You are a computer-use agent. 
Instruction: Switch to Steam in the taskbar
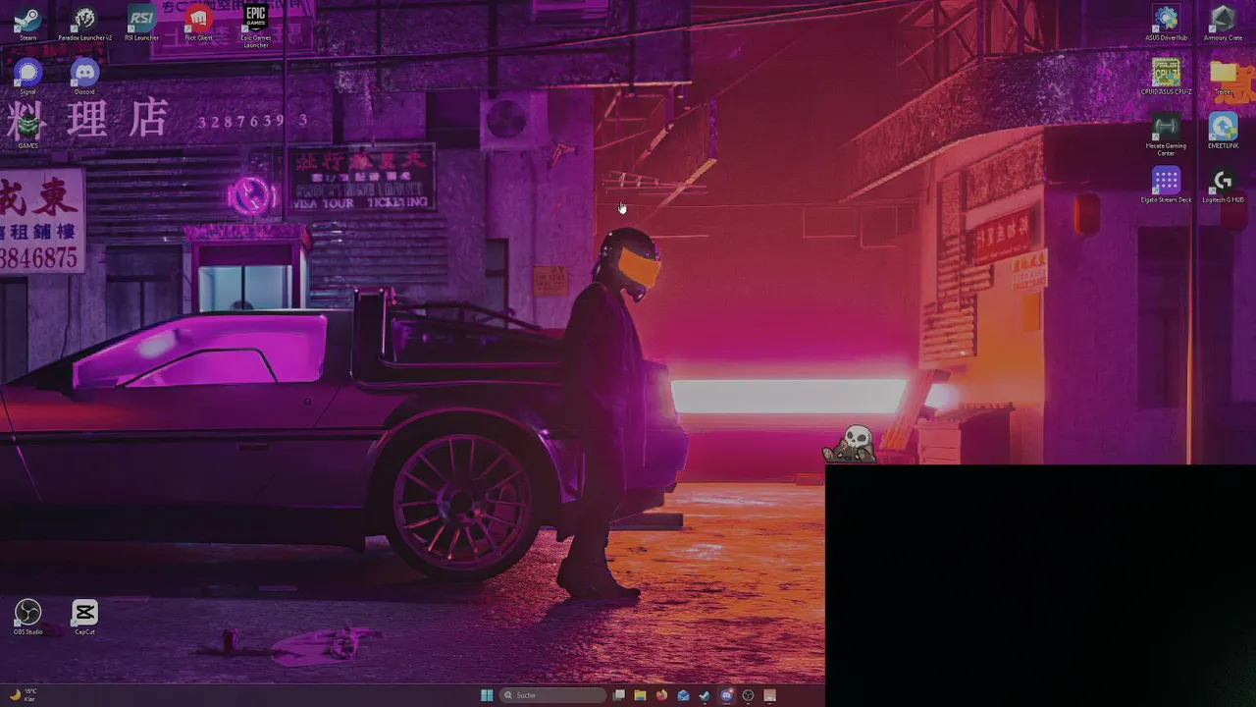tap(705, 695)
